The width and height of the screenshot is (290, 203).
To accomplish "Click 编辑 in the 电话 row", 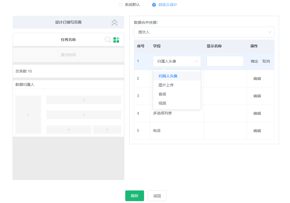I will pyautogui.click(x=257, y=131).
